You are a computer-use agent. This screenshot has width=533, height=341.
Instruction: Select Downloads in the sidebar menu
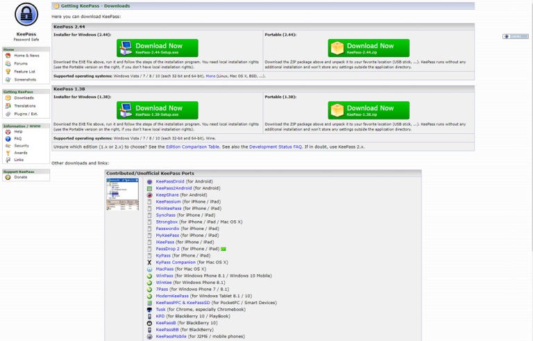[x=24, y=98]
